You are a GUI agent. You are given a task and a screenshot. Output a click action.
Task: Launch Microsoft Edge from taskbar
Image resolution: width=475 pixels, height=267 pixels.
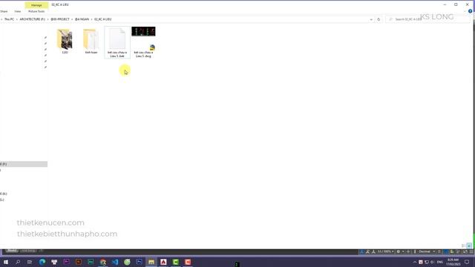click(x=42, y=262)
